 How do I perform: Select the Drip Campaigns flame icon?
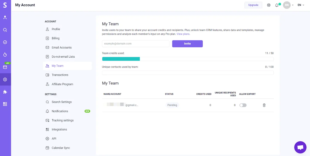click(5, 55)
